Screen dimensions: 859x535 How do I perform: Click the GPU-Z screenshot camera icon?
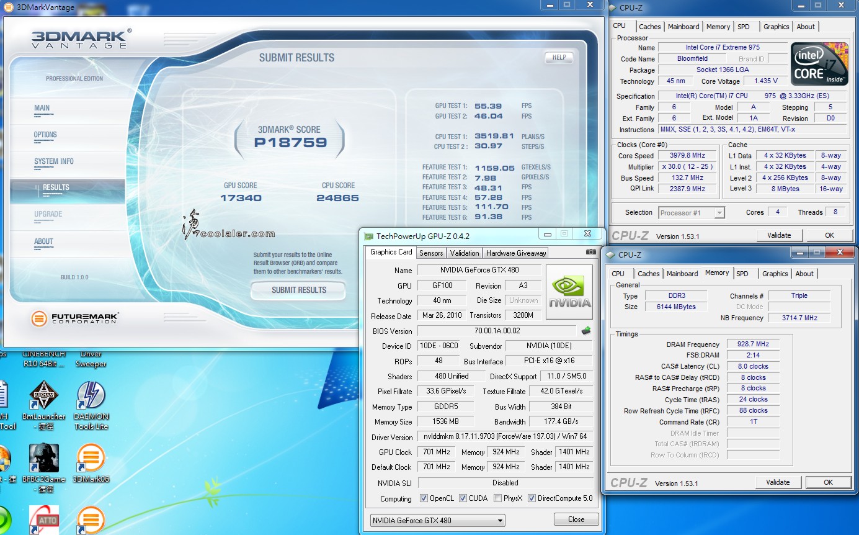(590, 252)
